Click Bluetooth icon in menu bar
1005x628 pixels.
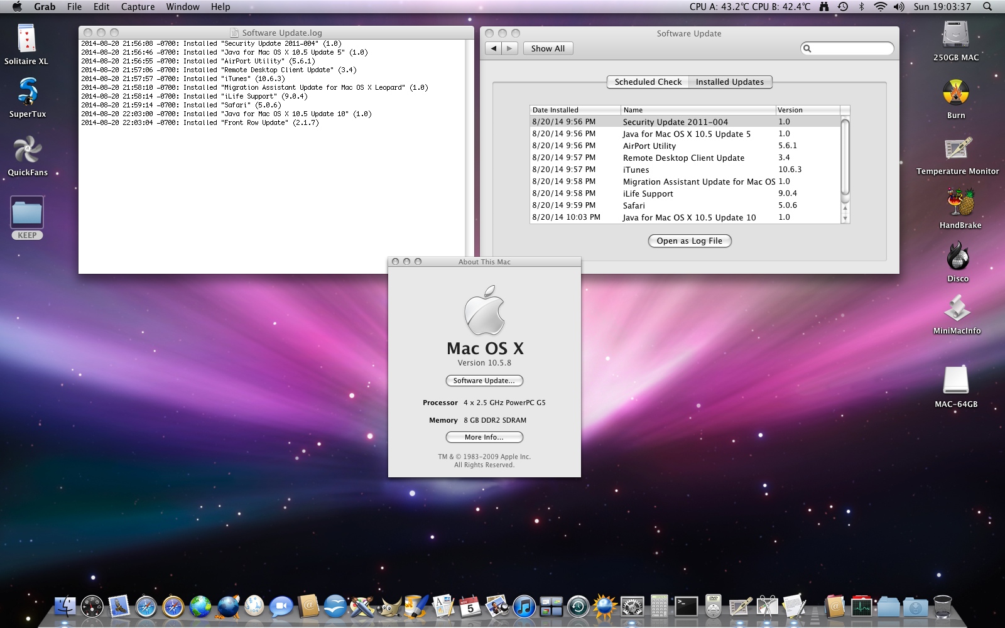(862, 6)
